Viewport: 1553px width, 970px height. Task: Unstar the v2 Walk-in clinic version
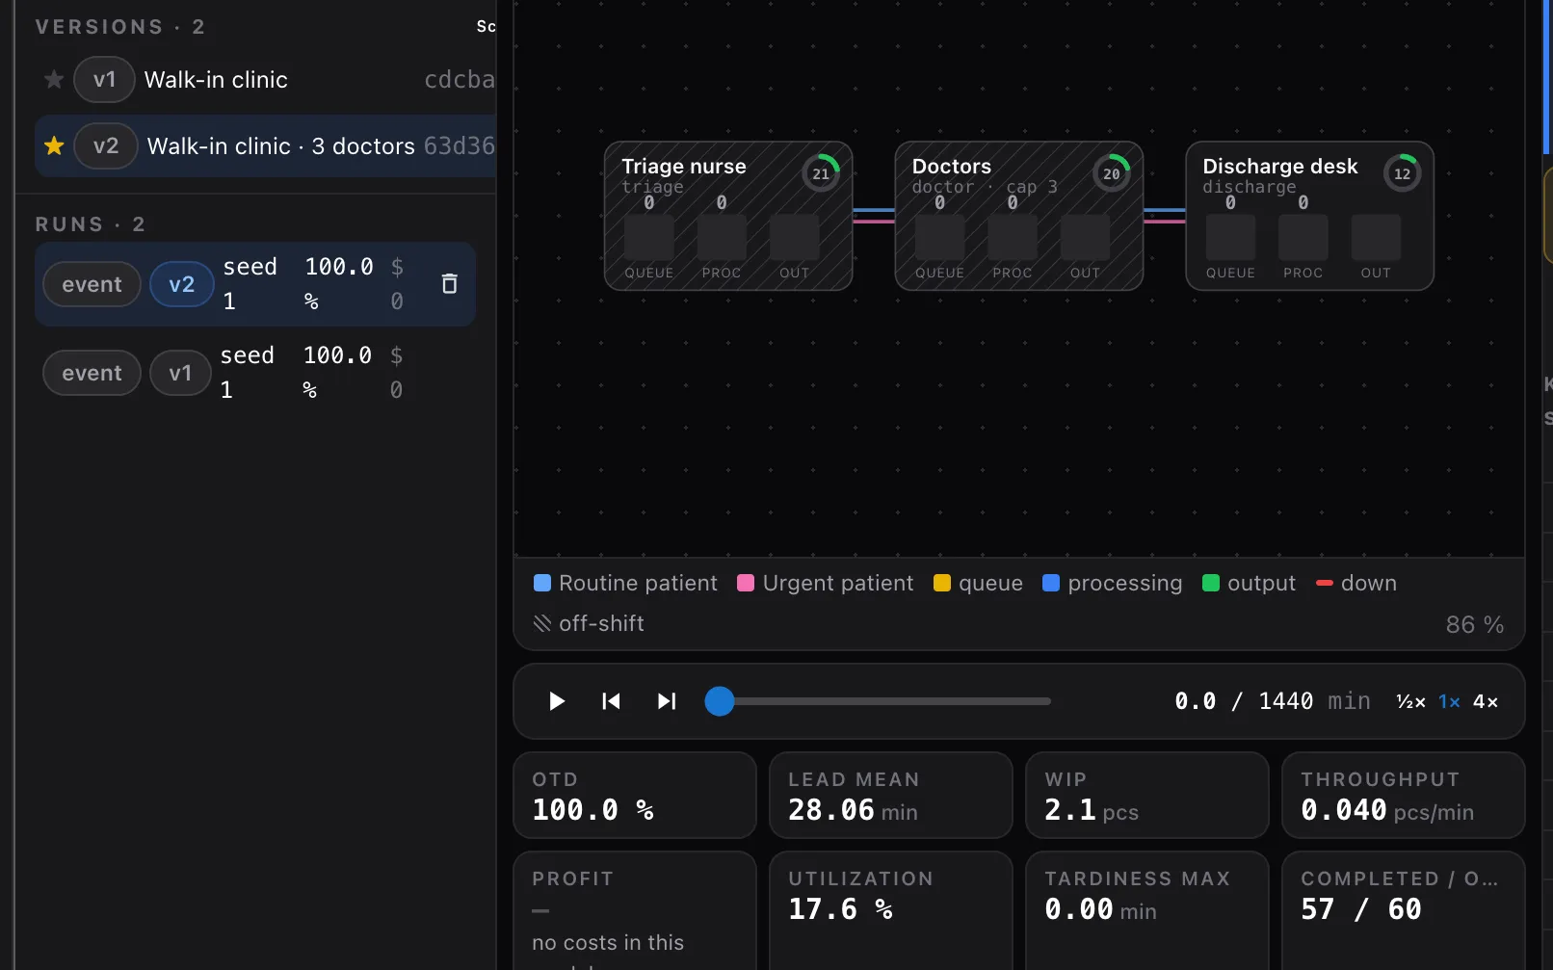(54, 146)
